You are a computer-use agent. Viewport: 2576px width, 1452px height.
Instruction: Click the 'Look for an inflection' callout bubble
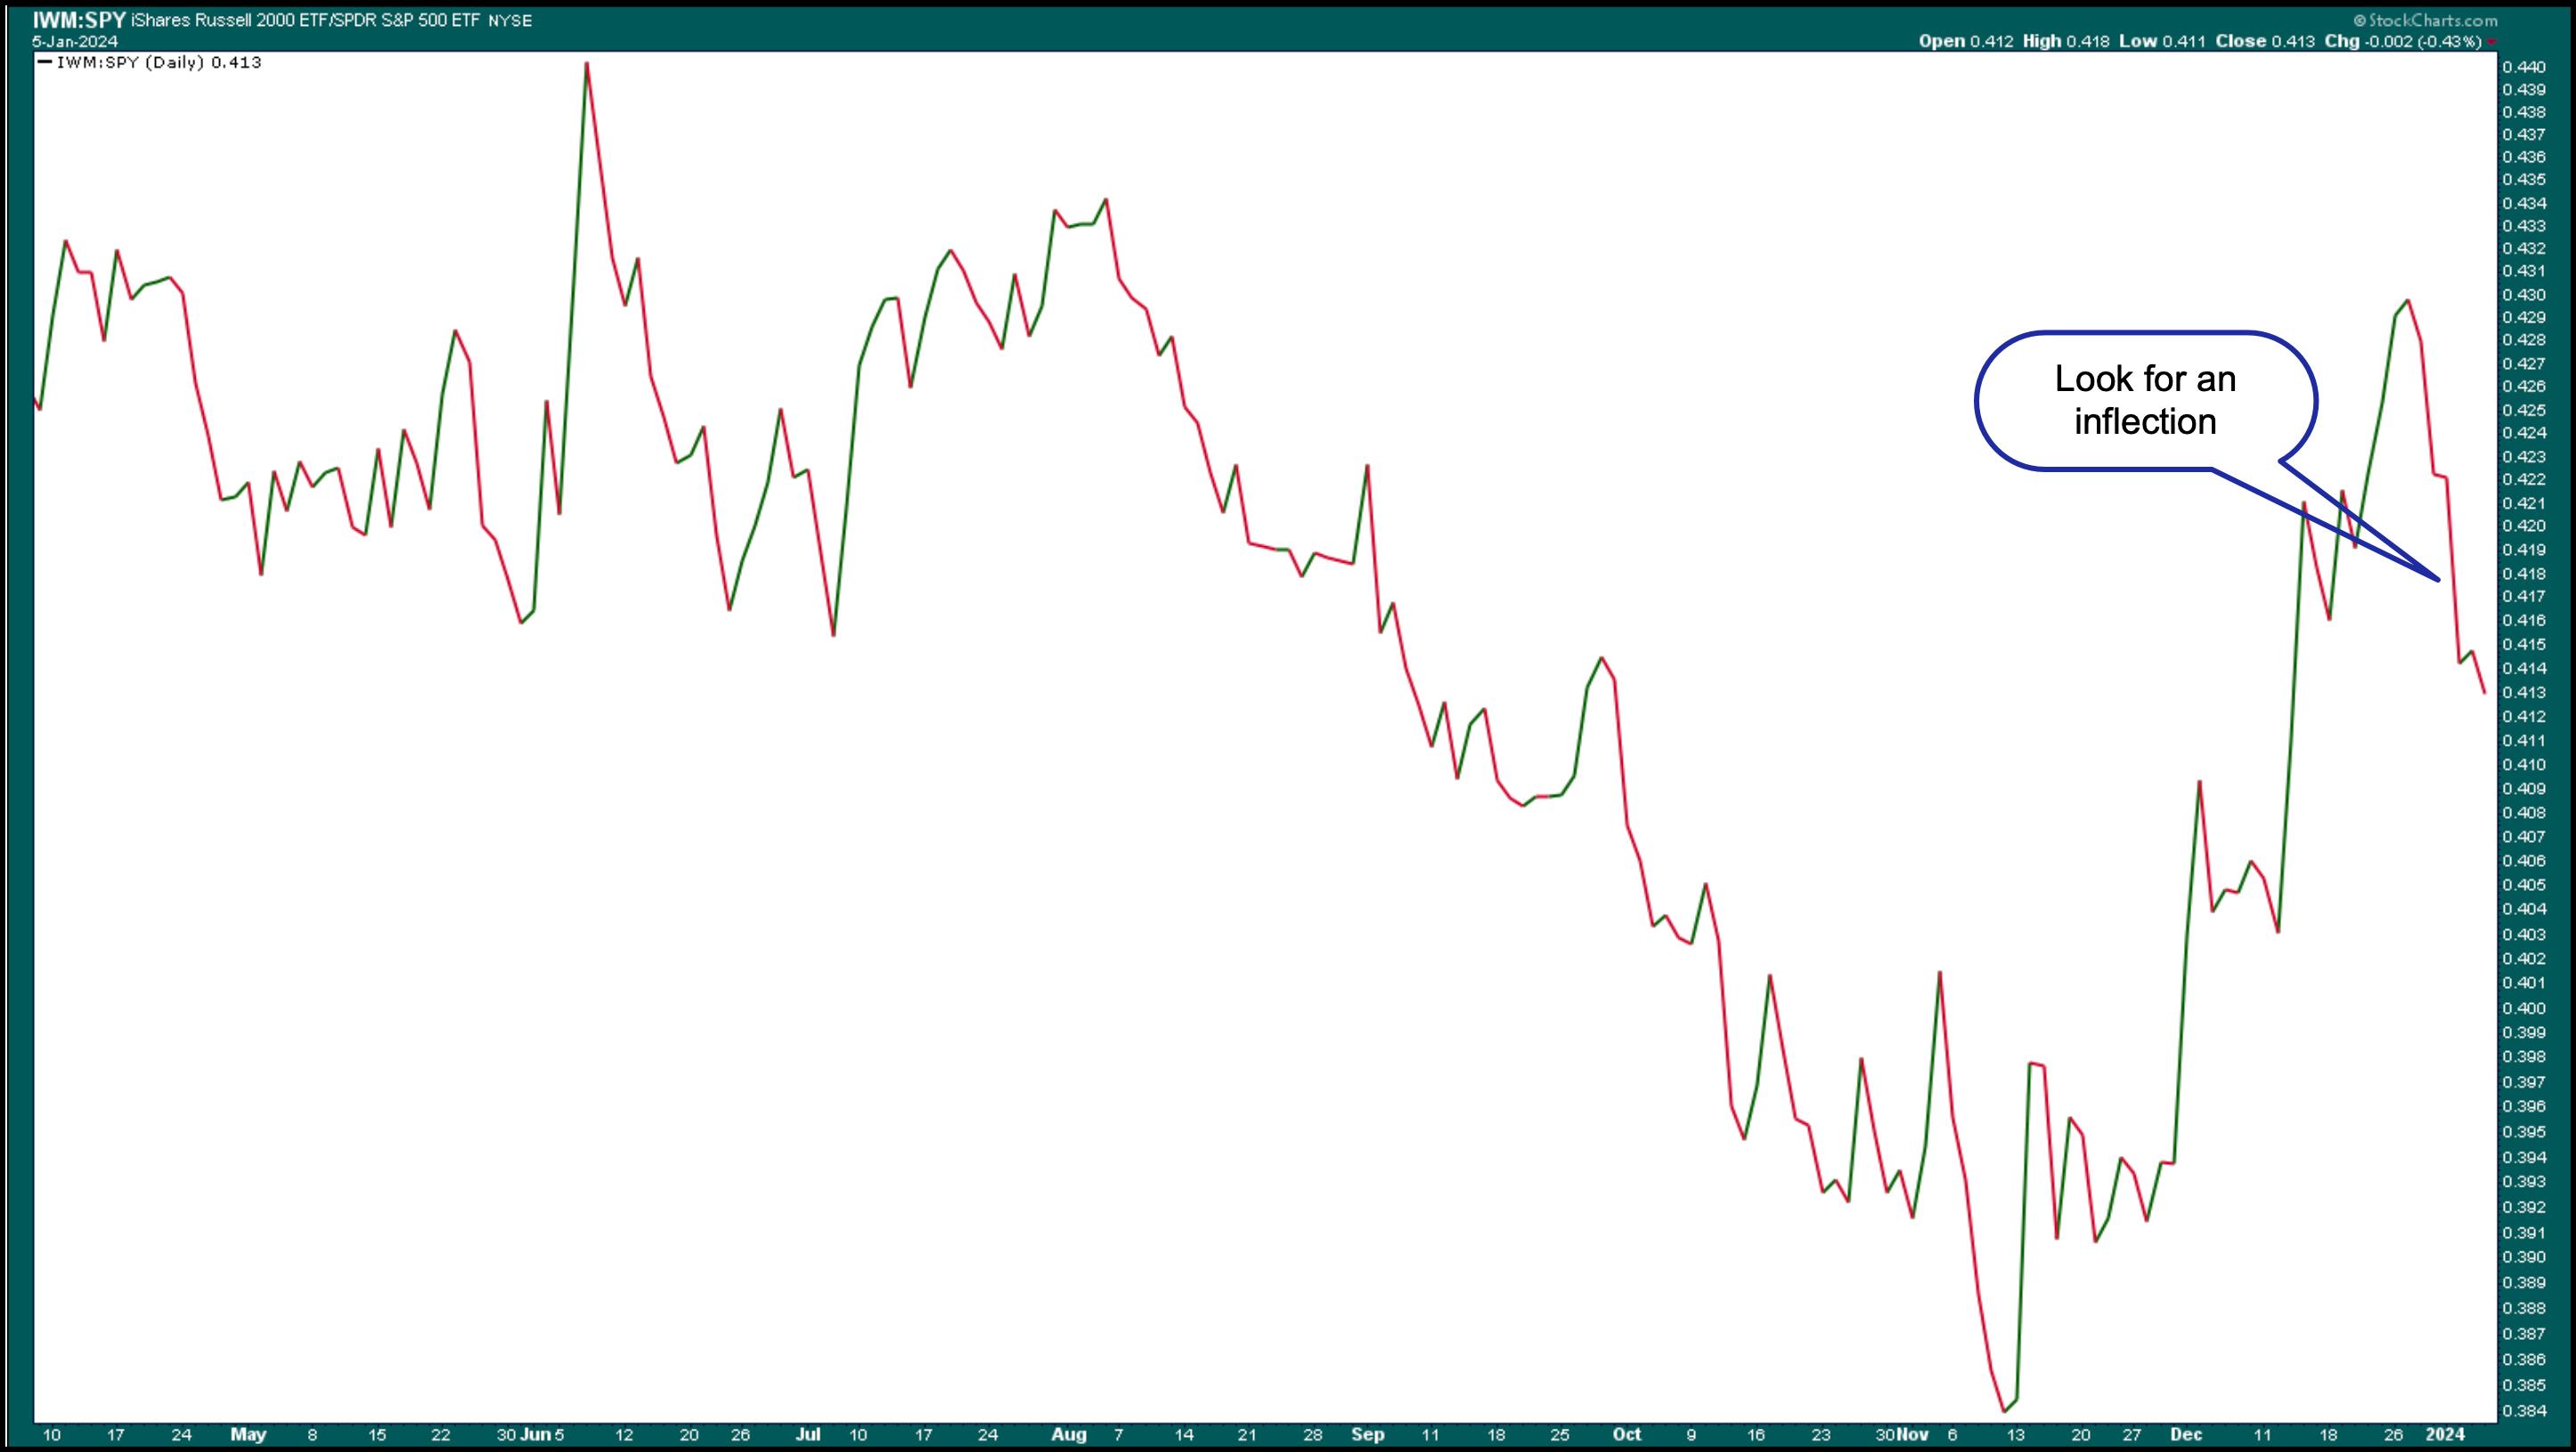pos(2145,400)
